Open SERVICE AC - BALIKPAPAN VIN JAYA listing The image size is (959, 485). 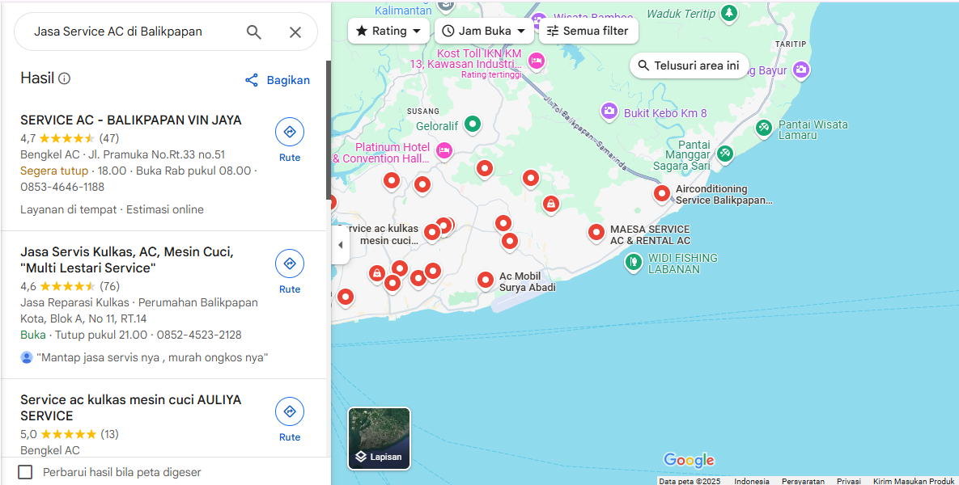[131, 120]
